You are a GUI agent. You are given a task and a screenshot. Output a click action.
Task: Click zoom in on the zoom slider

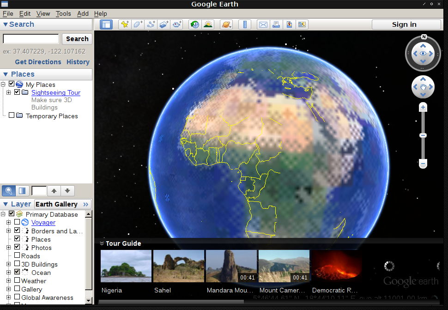423,107
